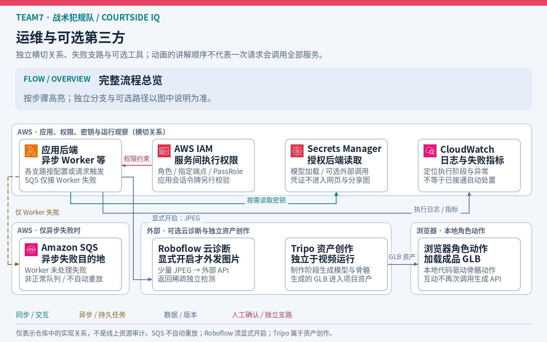Click the 浏览器 · 本地角色动作 group label
This screenshot has height=342, width=547.
pos(451,231)
